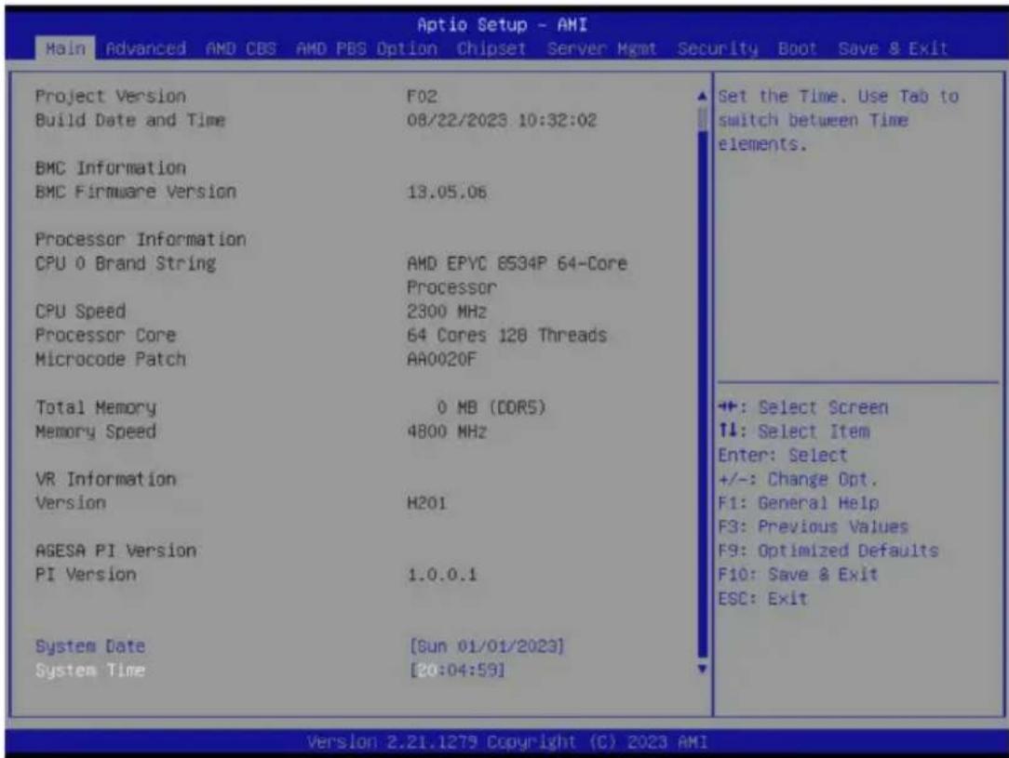Open the Boot tab
The image size is (1009, 758).
(x=798, y=49)
